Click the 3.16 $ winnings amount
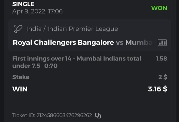 [x=157, y=89]
